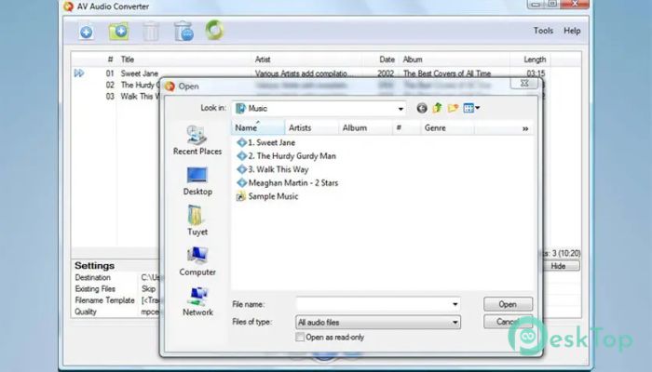The image size is (652, 372).
Task: Click the green Convert icon
Action: (x=214, y=30)
